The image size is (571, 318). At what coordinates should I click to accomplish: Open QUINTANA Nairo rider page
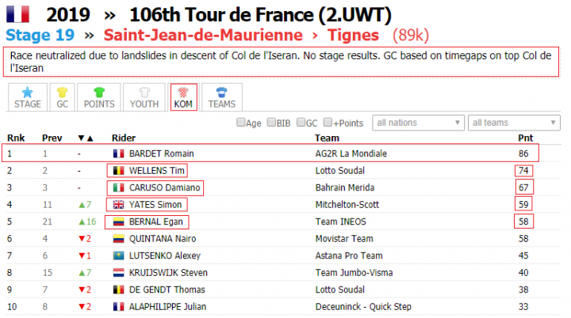pyautogui.click(x=163, y=239)
